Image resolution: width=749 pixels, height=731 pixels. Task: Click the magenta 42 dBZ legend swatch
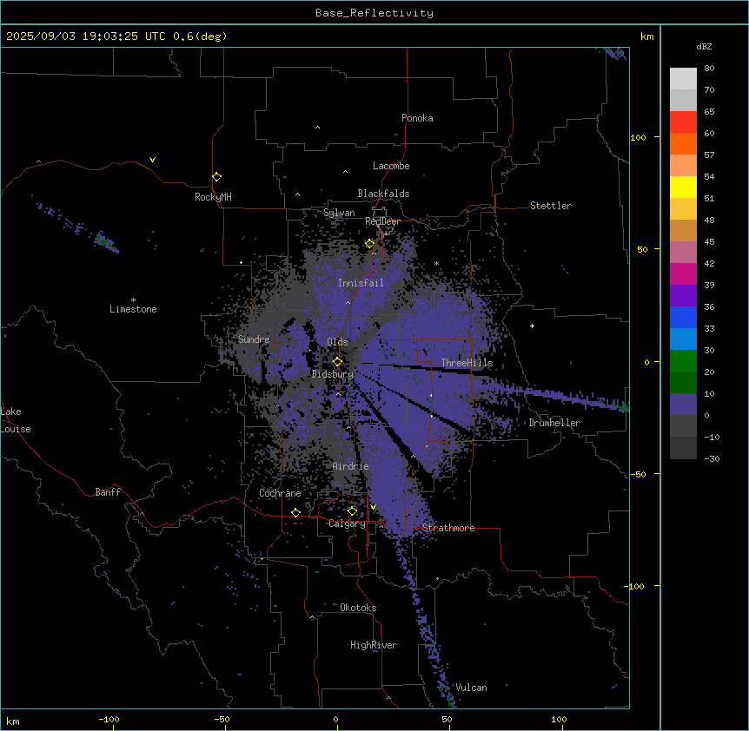tap(683, 273)
